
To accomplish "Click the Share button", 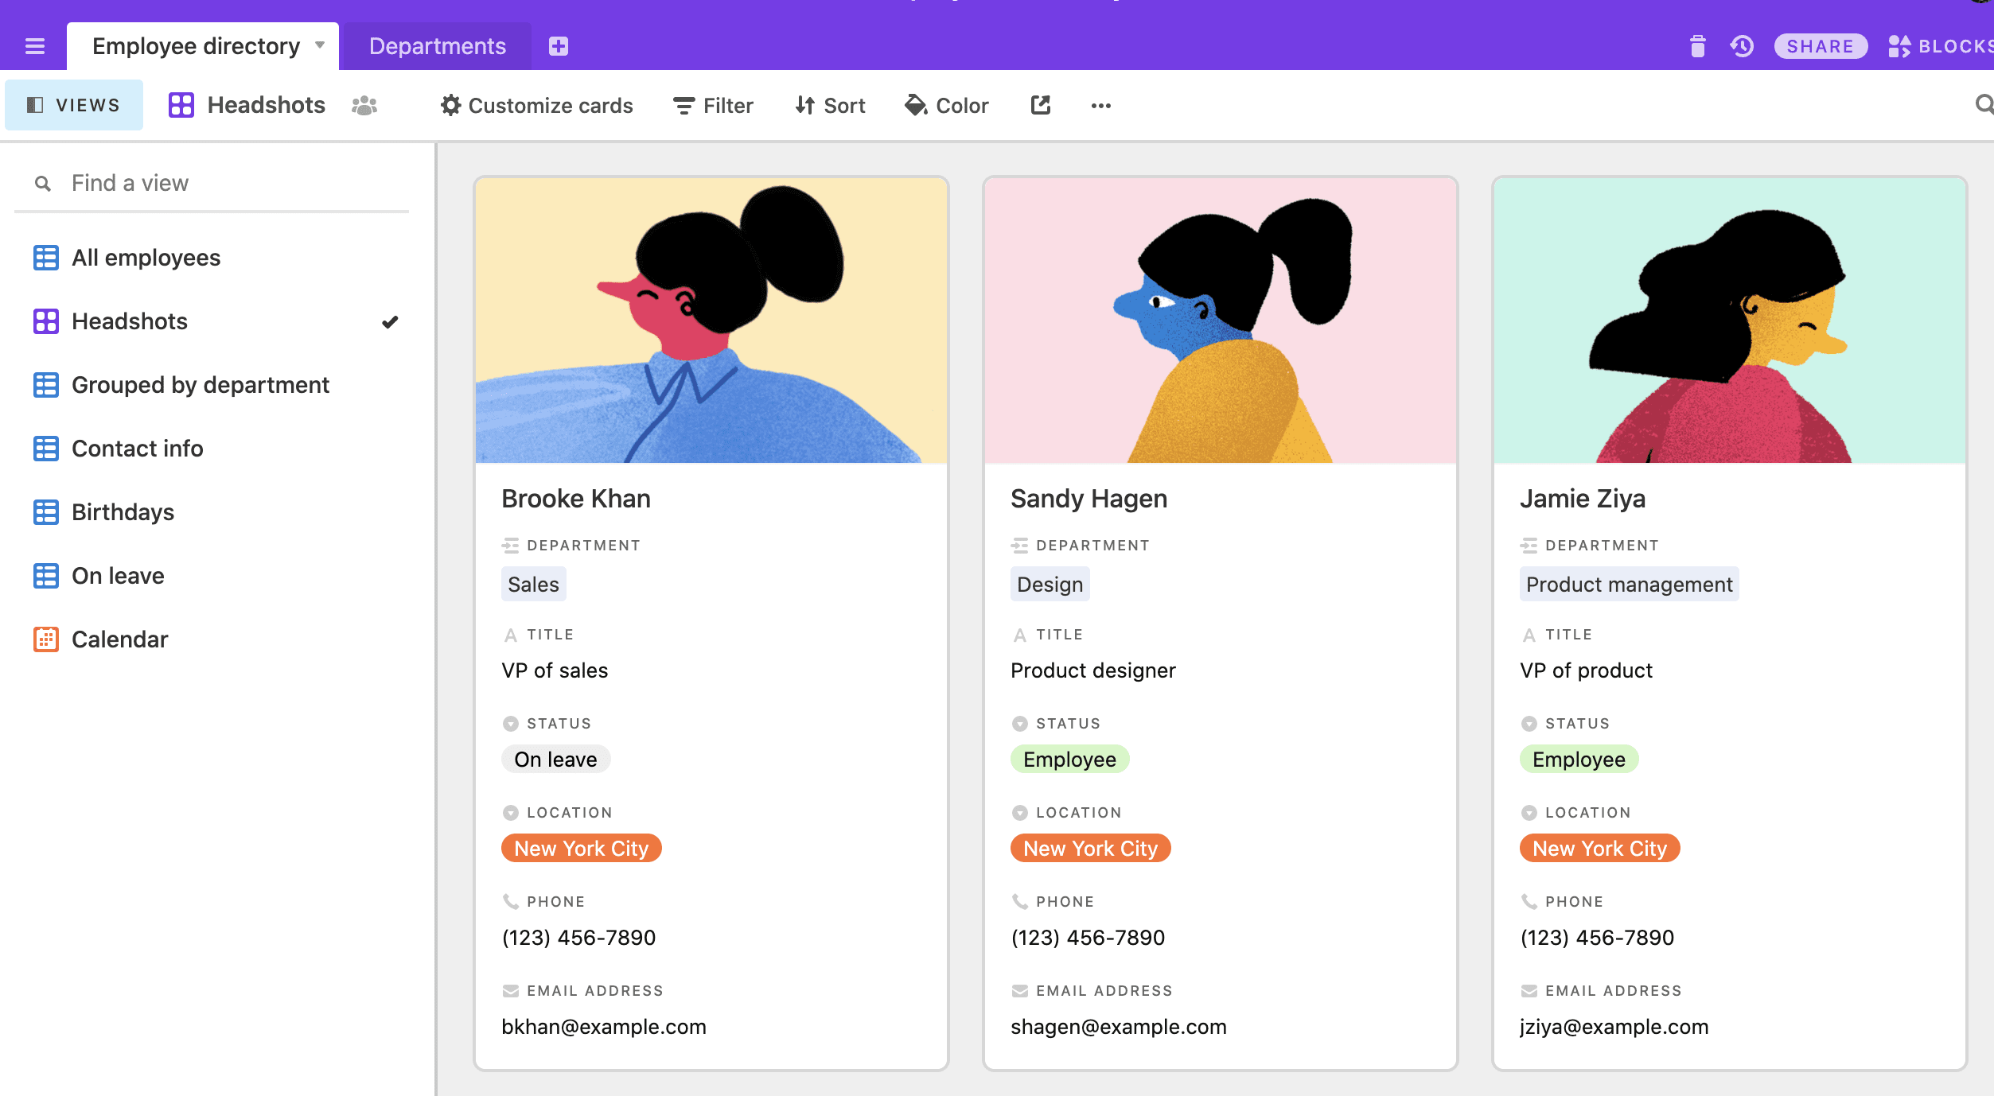I will pyautogui.click(x=1820, y=46).
